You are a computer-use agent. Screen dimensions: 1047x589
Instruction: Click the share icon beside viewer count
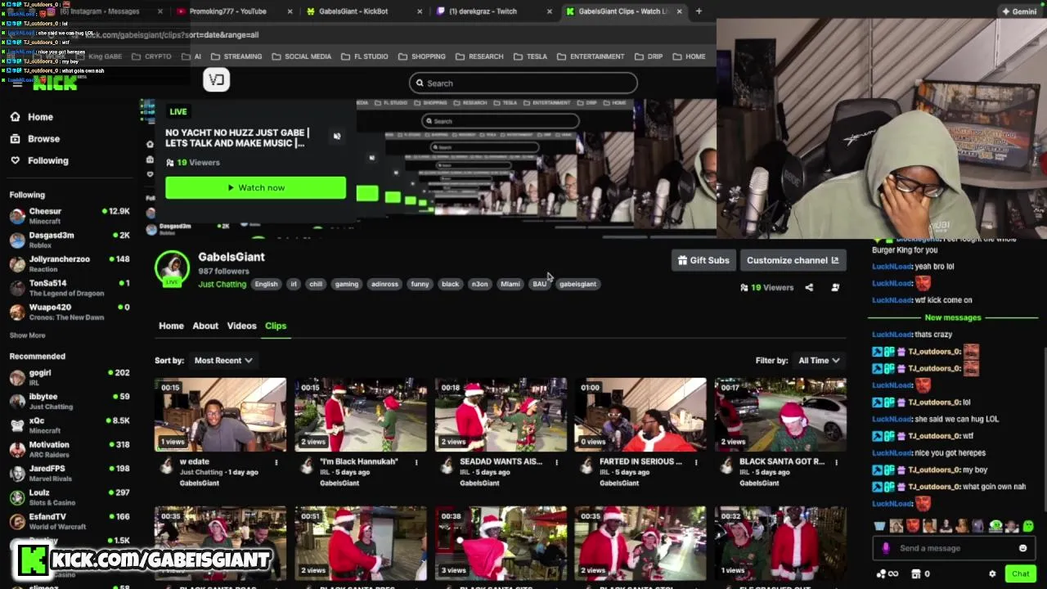(809, 287)
